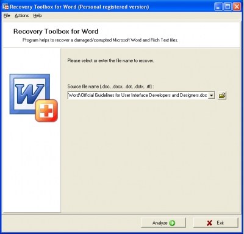This screenshot has height=234, width=244.
Task: Expand the source file name dropdown arrow
Action: click(212, 95)
